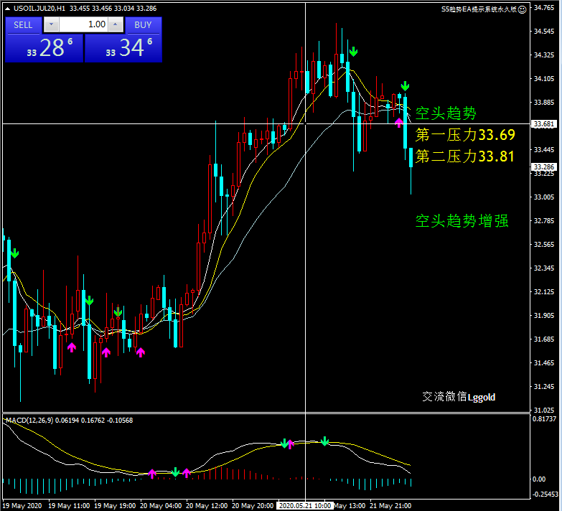Click the SELL button in one-click trading panel

[24, 25]
